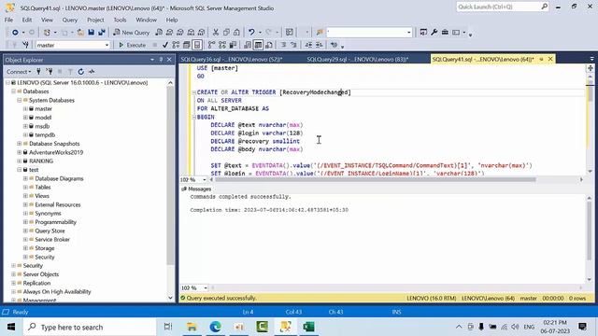Select the Replication tree item
The image size is (598, 336).
[x=36, y=283]
